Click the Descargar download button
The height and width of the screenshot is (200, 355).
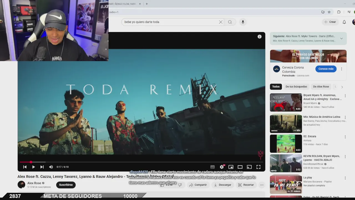coord(223,185)
